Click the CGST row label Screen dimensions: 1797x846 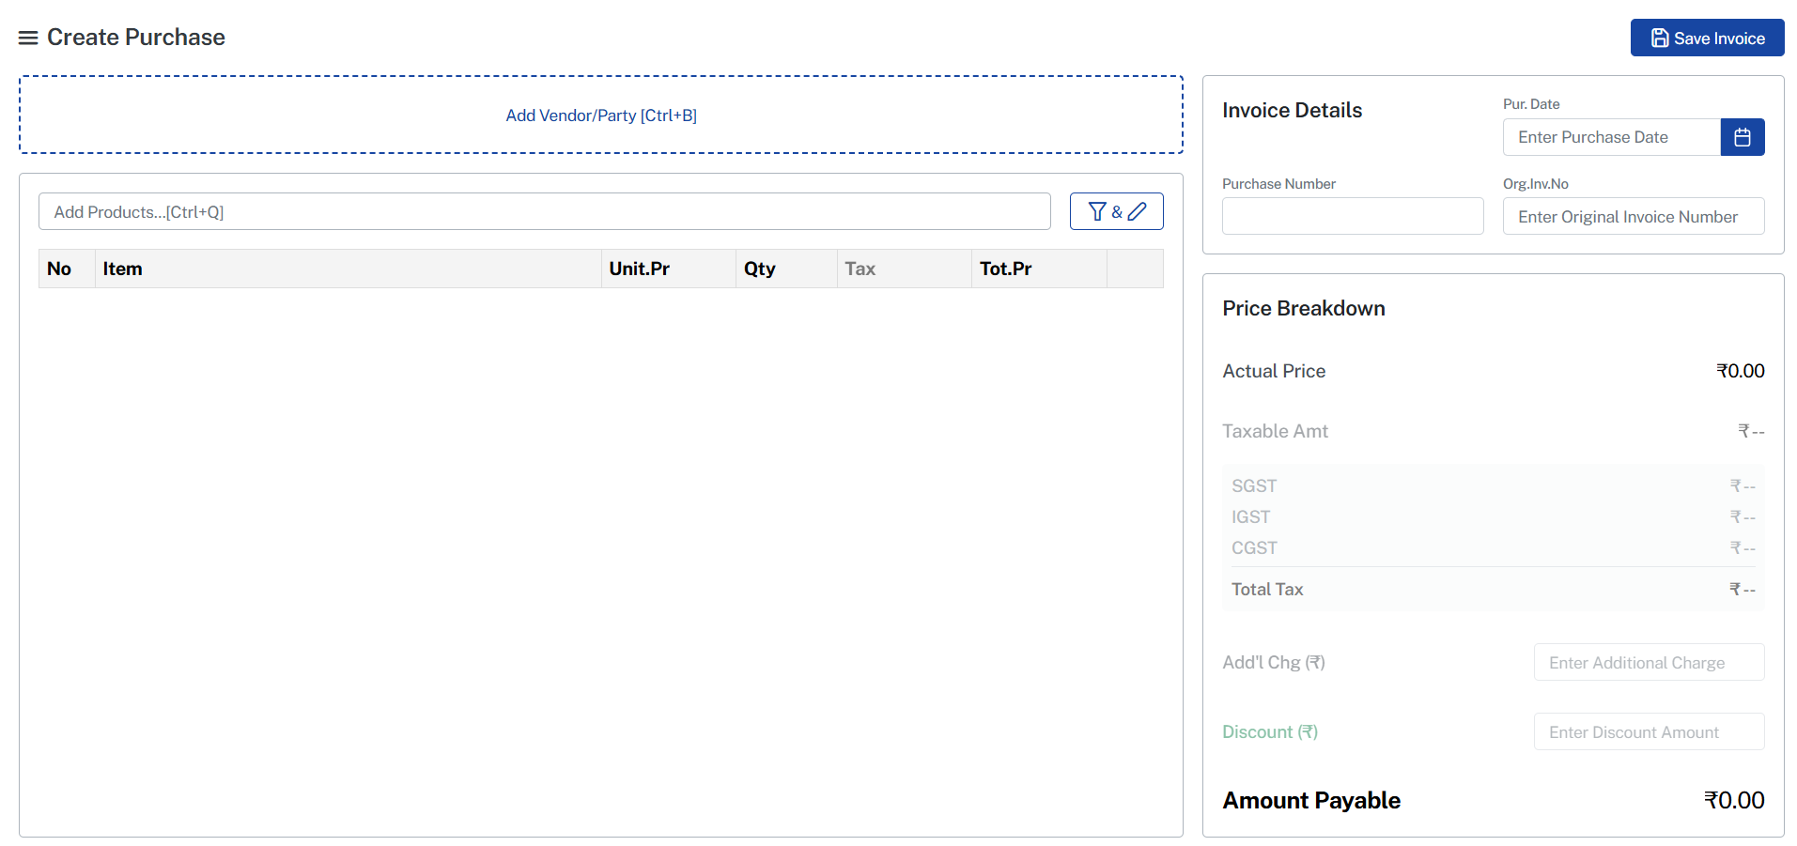[x=1254, y=547]
